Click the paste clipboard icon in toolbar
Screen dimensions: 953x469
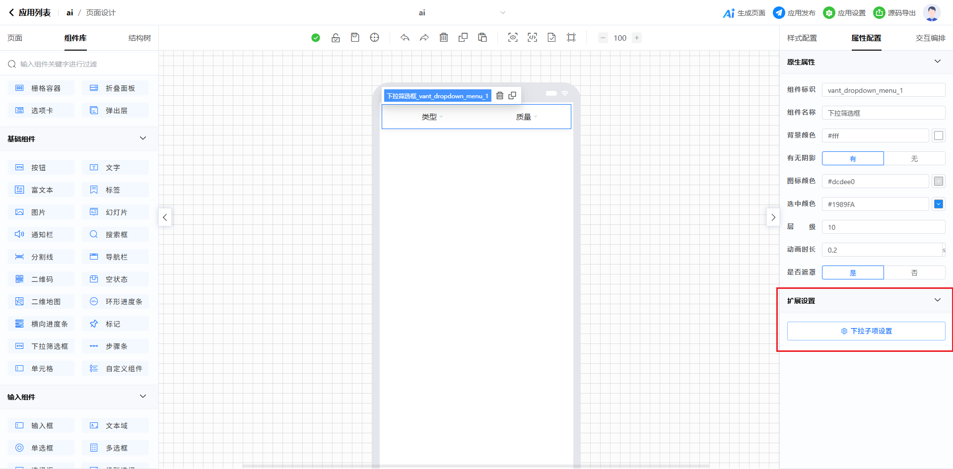click(x=482, y=38)
